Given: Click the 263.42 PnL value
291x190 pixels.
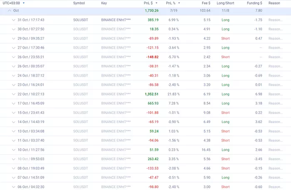Looking at the screenshot, I should point(153,159).
